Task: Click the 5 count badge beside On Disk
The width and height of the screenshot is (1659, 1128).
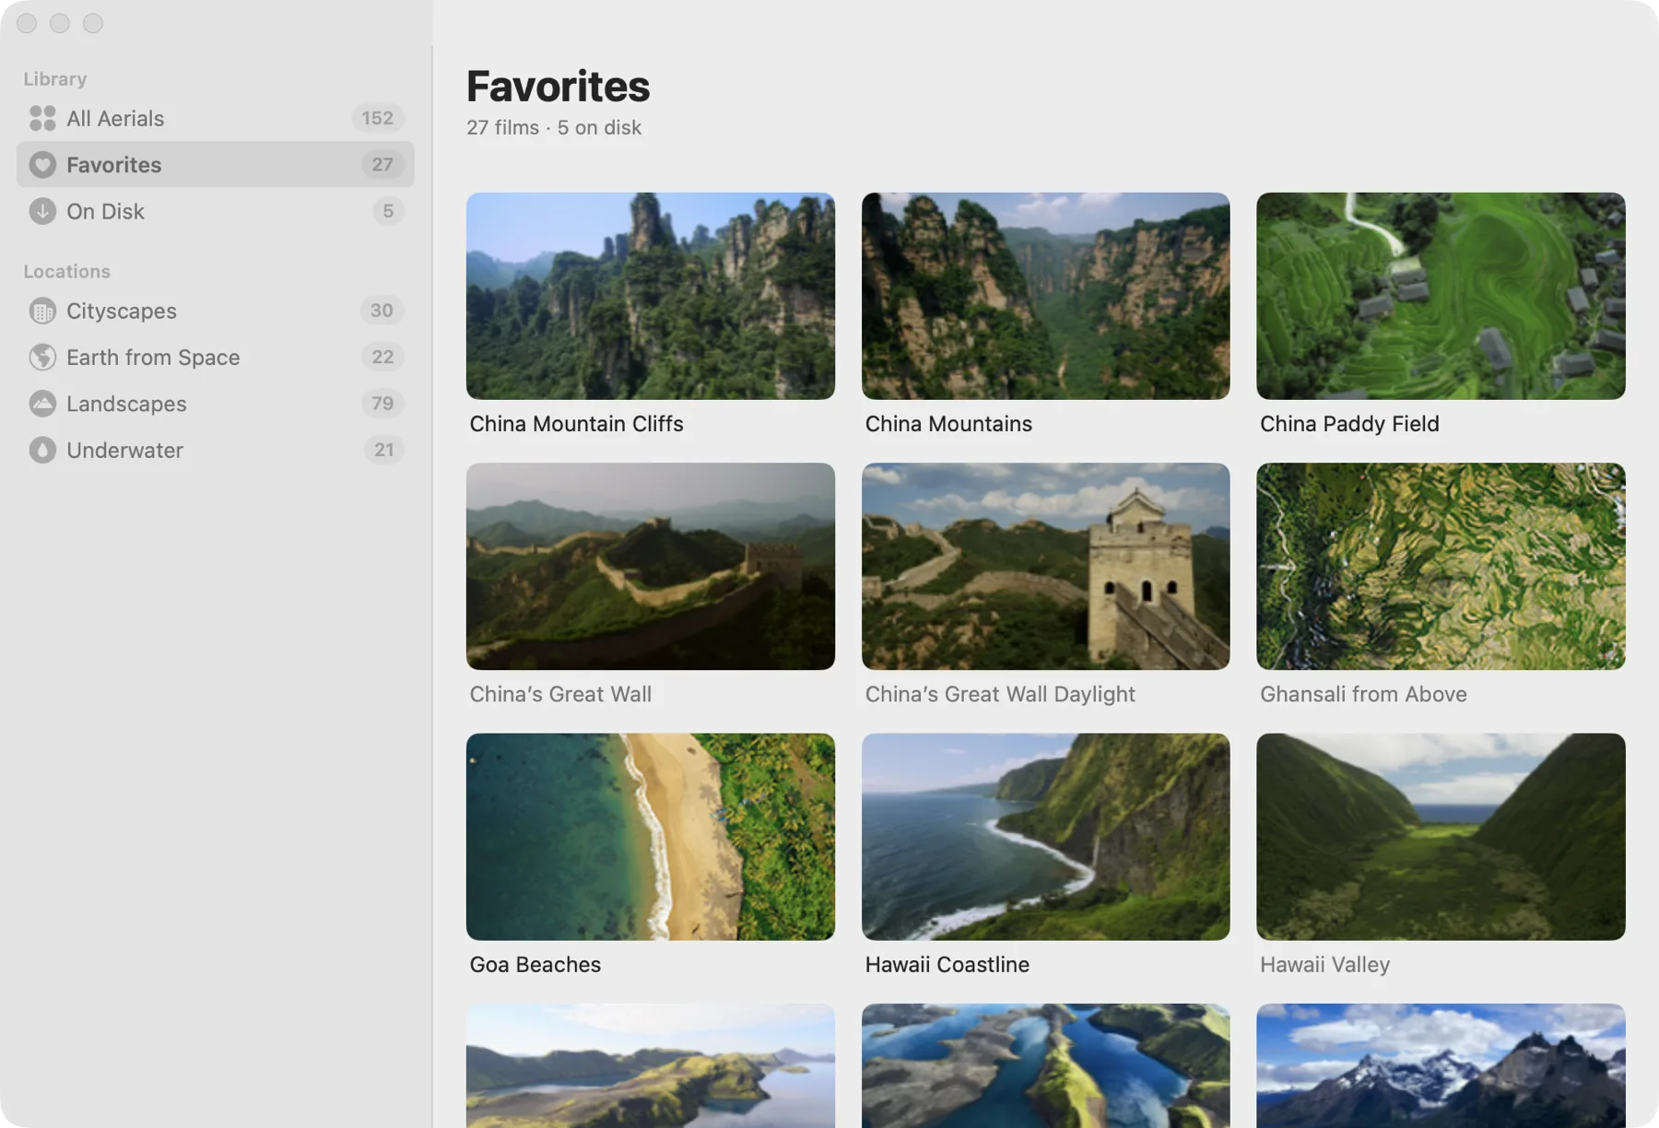Action: coord(388,211)
